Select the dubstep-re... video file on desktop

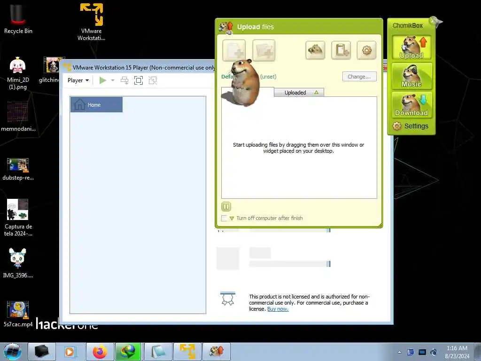18,169
